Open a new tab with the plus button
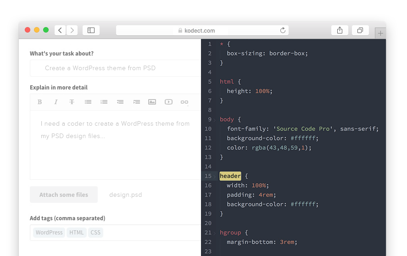 (380, 33)
